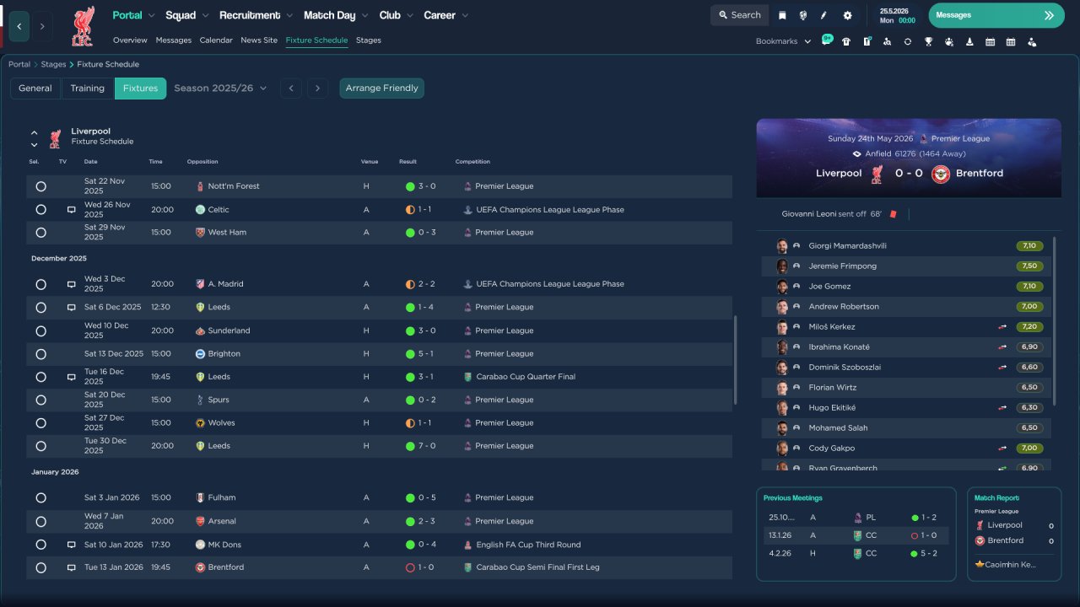Go to the next season with the right chevron
The height and width of the screenshot is (607, 1080).
pyautogui.click(x=317, y=89)
